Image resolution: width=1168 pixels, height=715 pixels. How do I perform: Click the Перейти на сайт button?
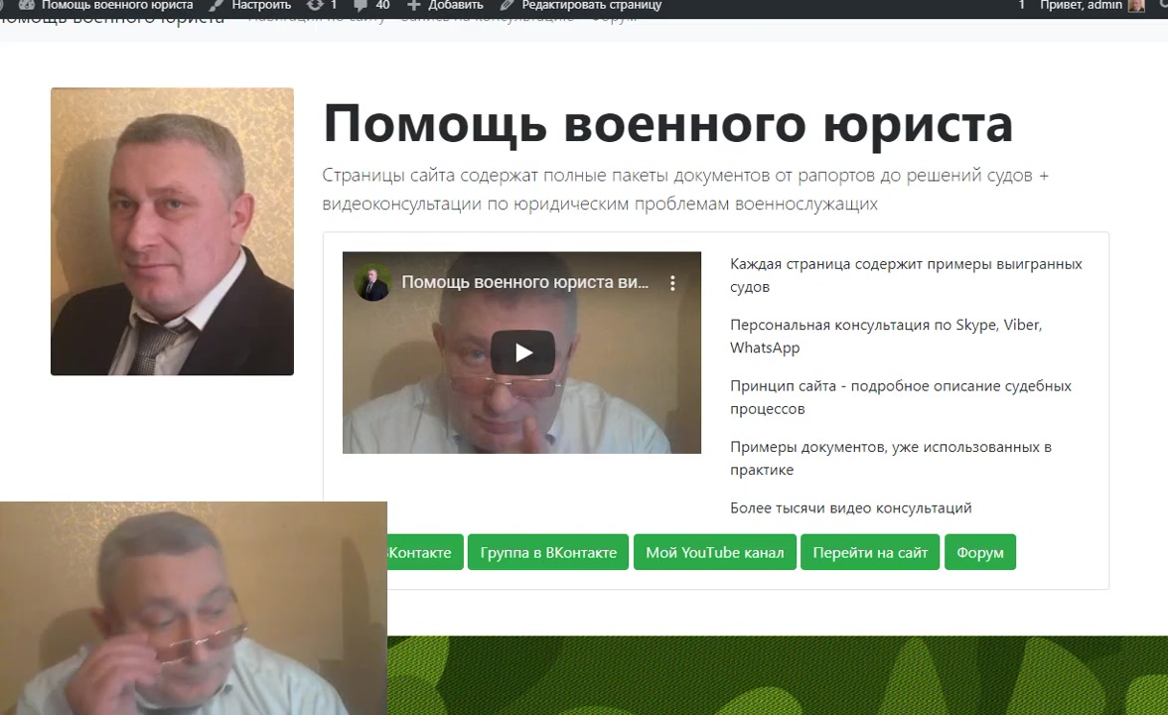(x=870, y=552)
